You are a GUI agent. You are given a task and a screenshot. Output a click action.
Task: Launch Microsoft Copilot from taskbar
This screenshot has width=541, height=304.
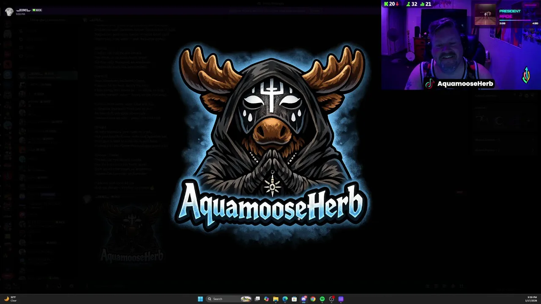[x=266, y=299]
